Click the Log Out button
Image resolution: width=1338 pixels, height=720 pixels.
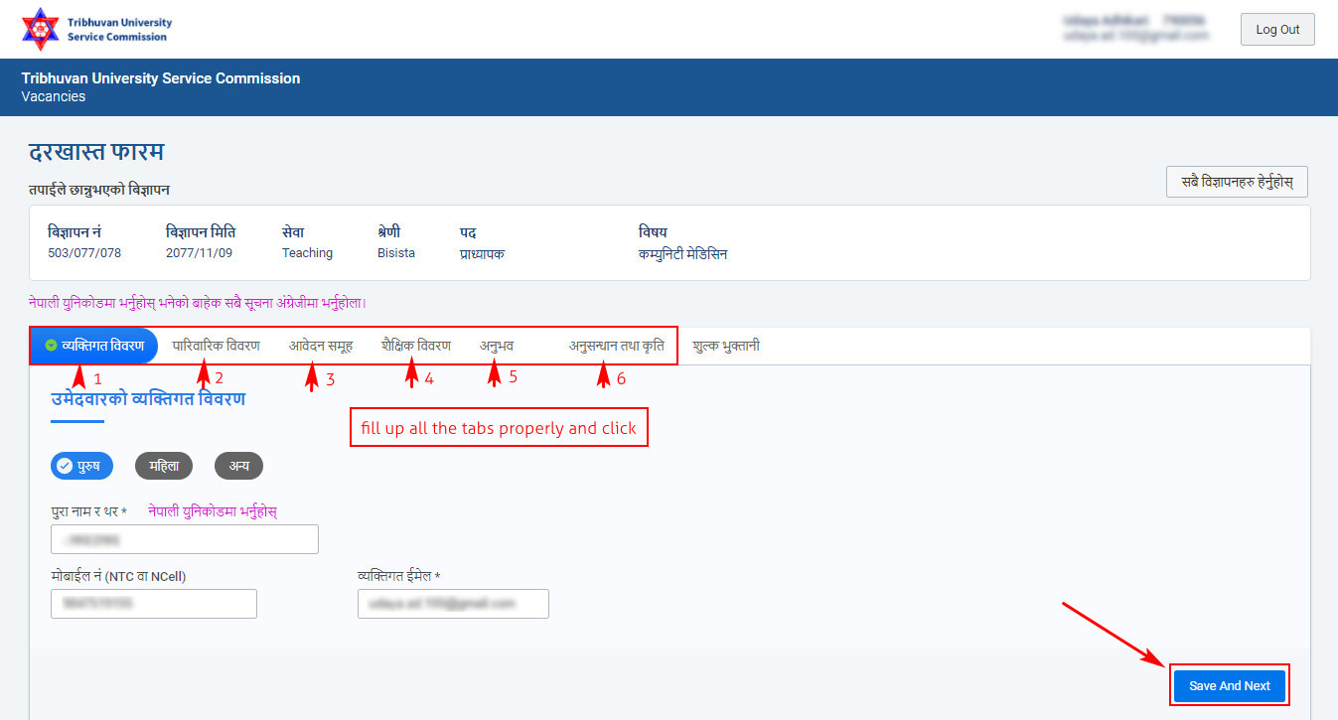click(x=1277, y=29)
